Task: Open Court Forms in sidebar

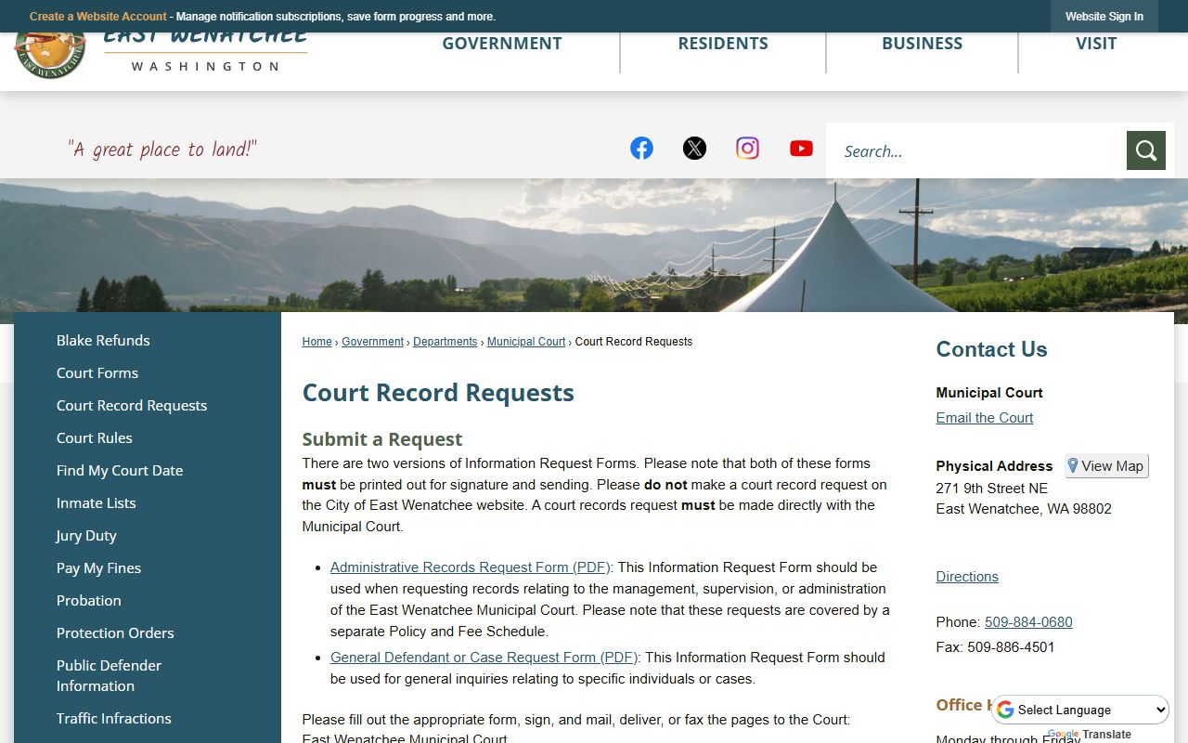Action: point(97,372)
